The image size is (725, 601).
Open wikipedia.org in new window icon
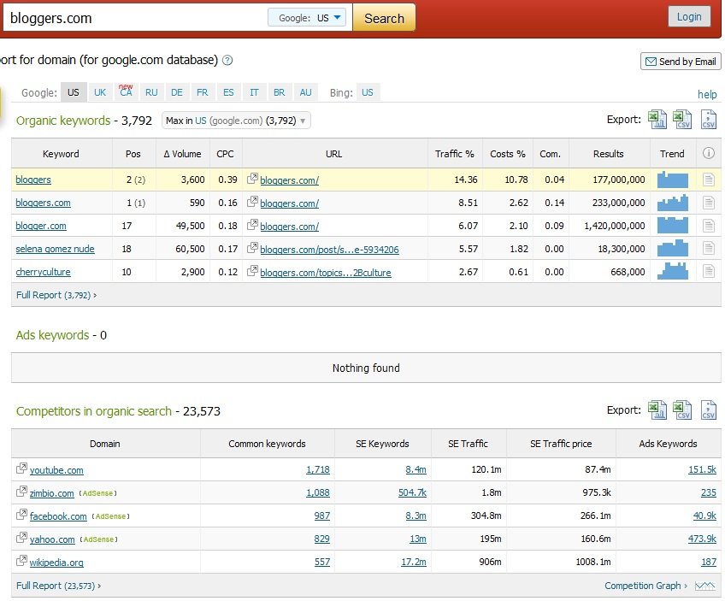tap(21, 561)
